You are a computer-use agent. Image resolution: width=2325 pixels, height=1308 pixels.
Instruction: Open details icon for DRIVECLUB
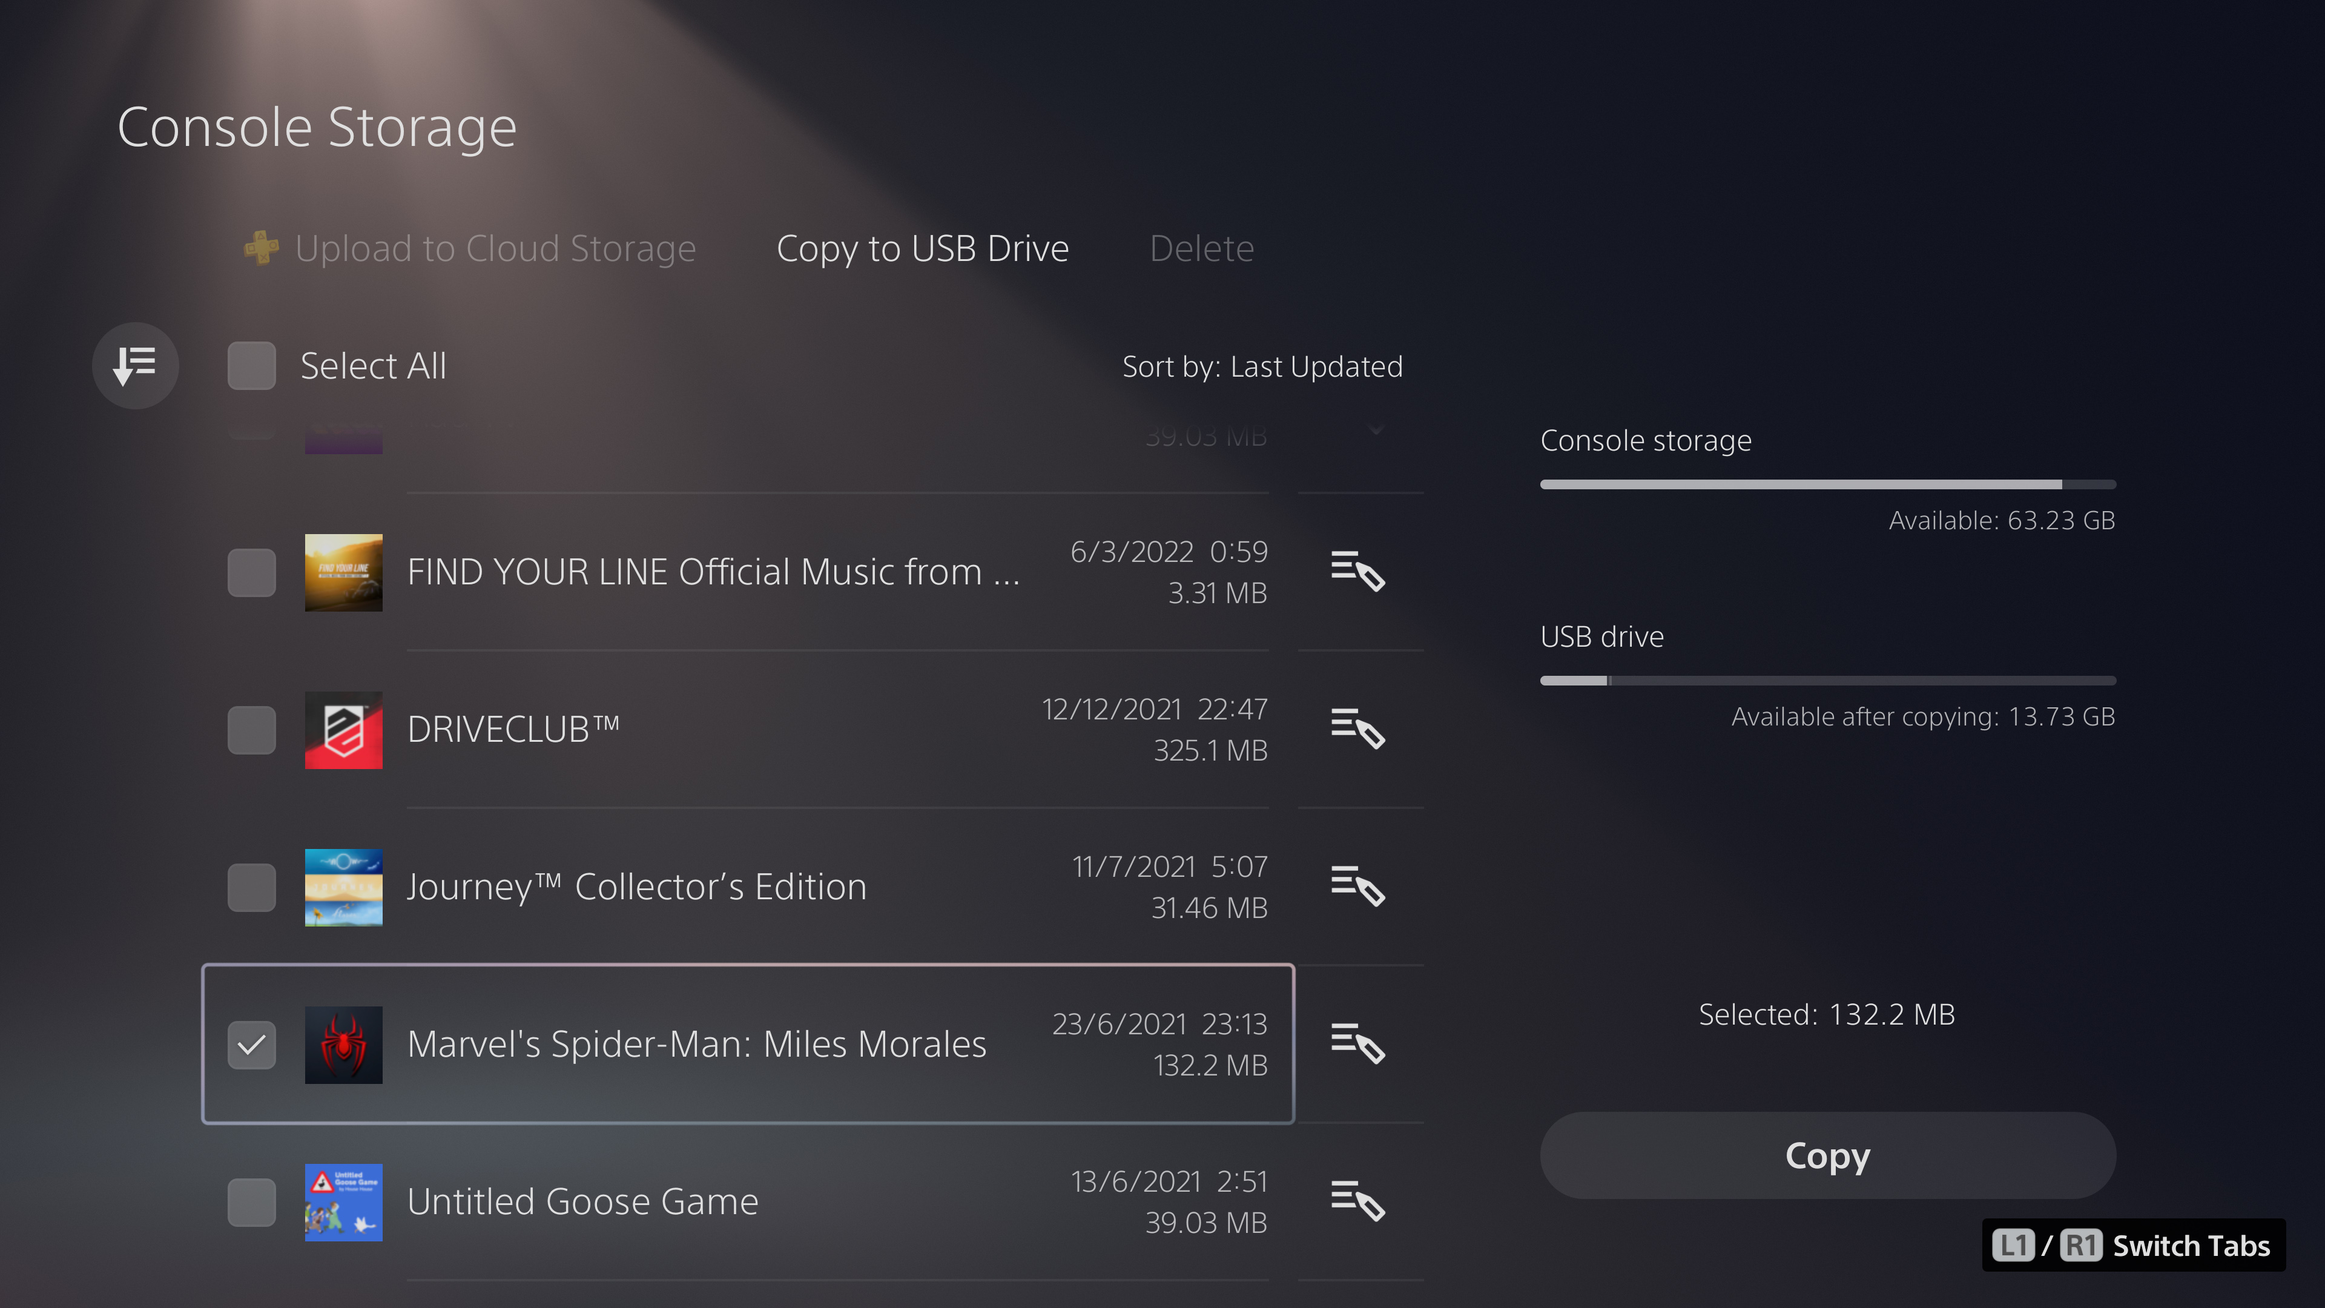(1357, 728)
